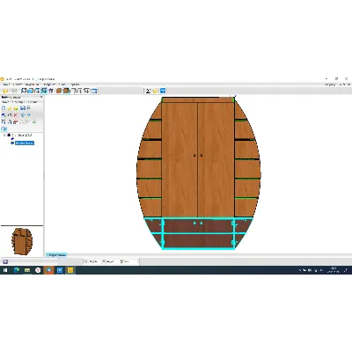Open the Yandex browser from taskbar
Viewport: 352px width, 352px height.
tap(38, 270)
